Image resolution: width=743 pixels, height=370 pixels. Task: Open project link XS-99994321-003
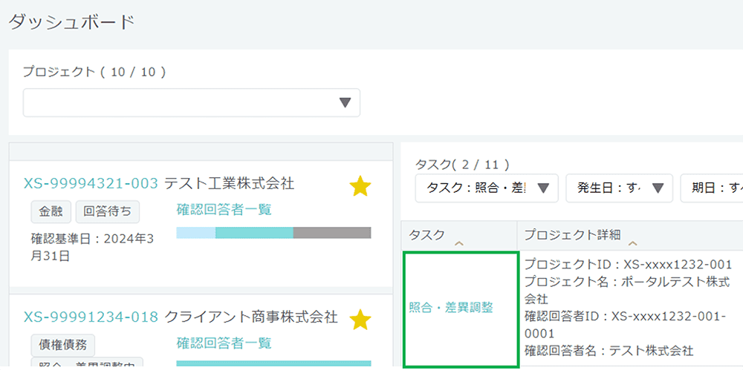[91, 183]
